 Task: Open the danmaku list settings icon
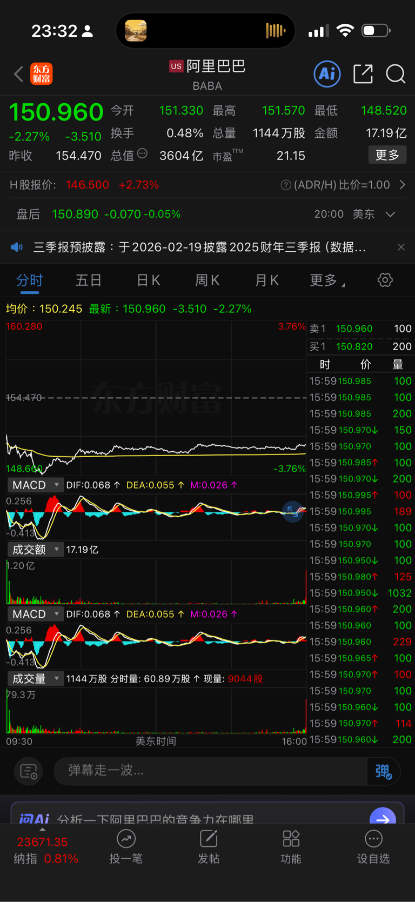pyautogui.click(x=29, y=771)
